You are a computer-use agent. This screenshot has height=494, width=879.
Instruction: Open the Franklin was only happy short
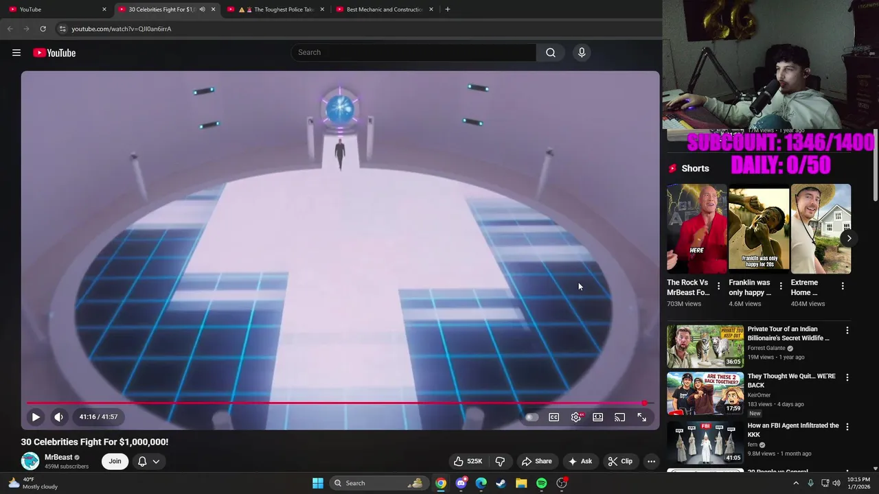point(759,228)
